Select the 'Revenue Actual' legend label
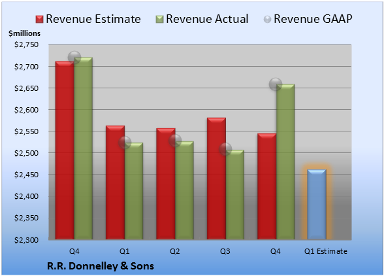The image size is (384, 276). click(207, 19)
